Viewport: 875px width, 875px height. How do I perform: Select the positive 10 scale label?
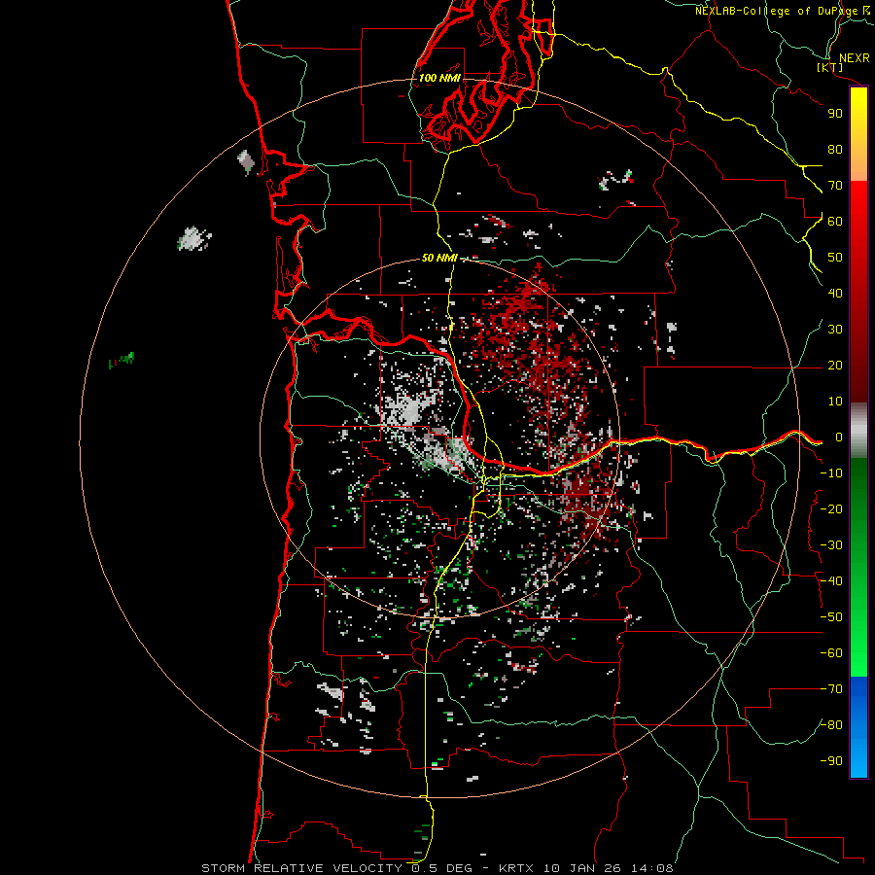point(835,402)
